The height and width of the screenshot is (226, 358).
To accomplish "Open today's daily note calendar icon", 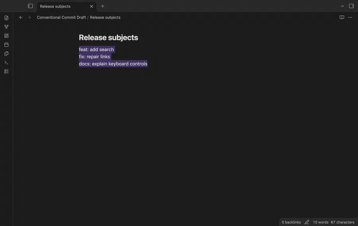I will click(6, 45).
